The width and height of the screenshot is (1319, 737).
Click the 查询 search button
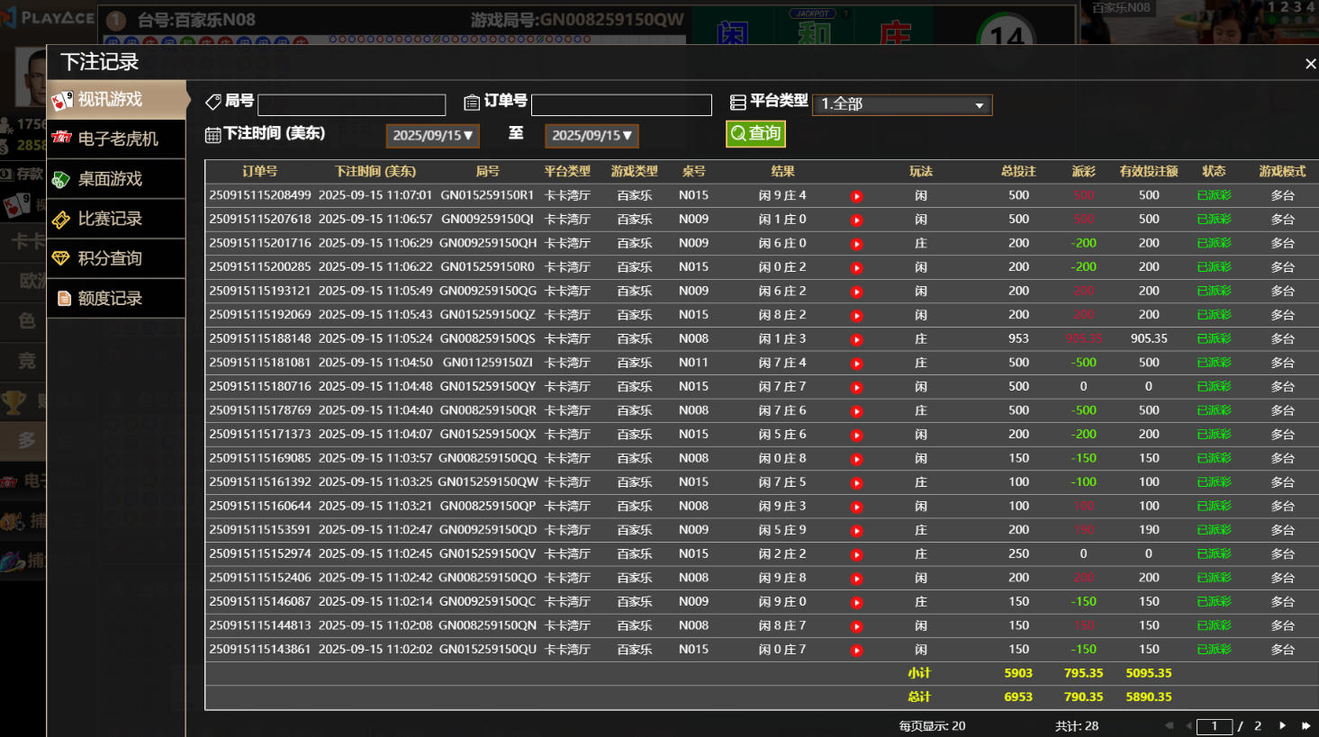[755, 134]
